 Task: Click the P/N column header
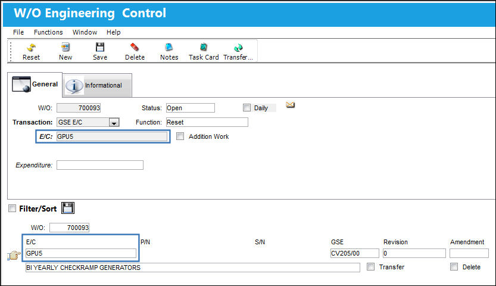tap(145, 242)
